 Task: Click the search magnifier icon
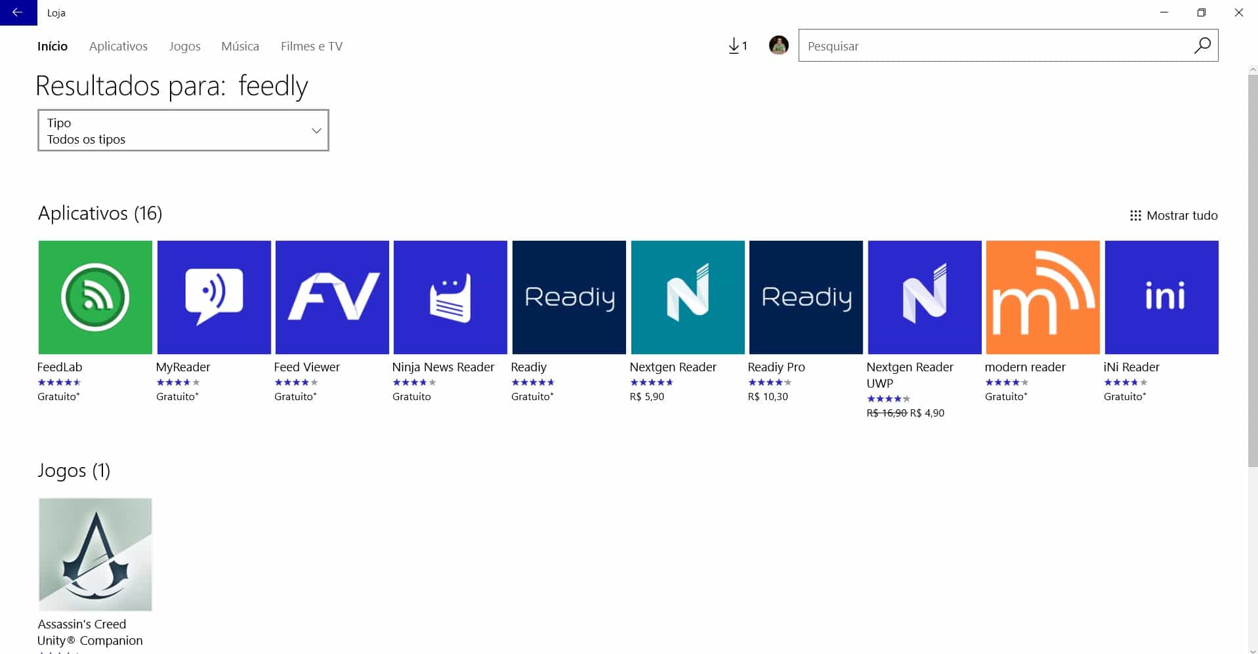click(1202, 45)
